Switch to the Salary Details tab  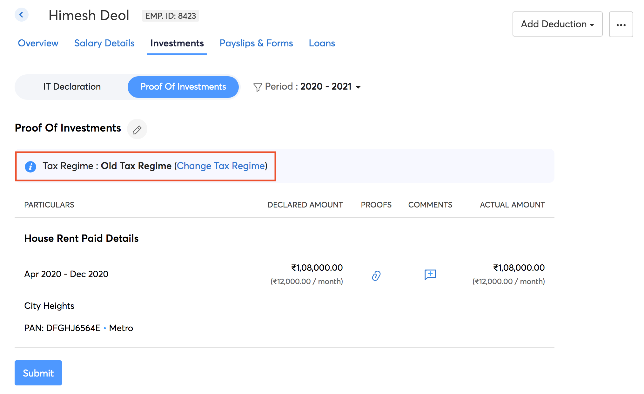click(x=104, y=43)
